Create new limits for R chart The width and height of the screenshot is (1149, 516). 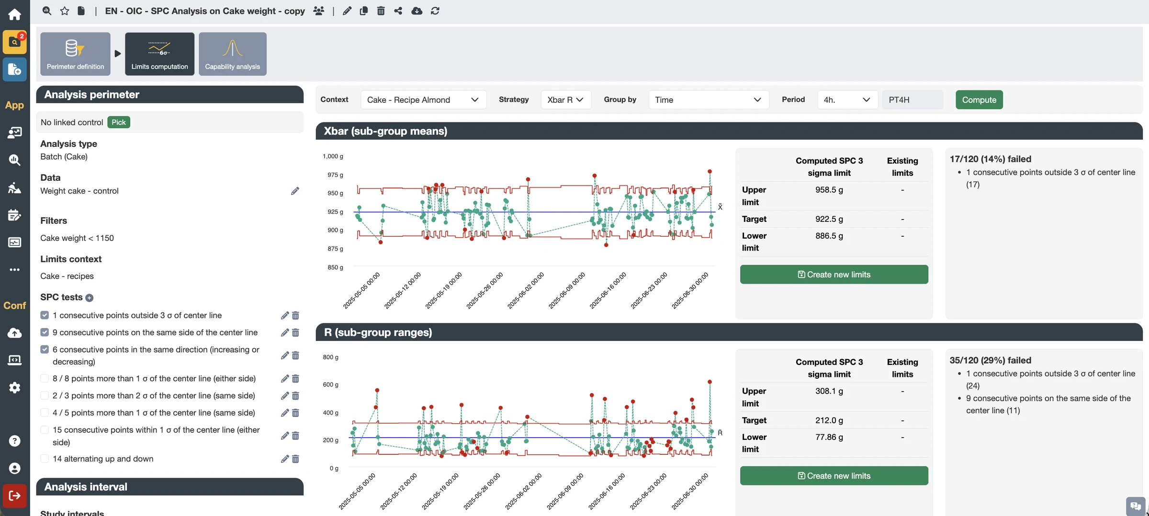pyautogui.click(x=834, y=476)
